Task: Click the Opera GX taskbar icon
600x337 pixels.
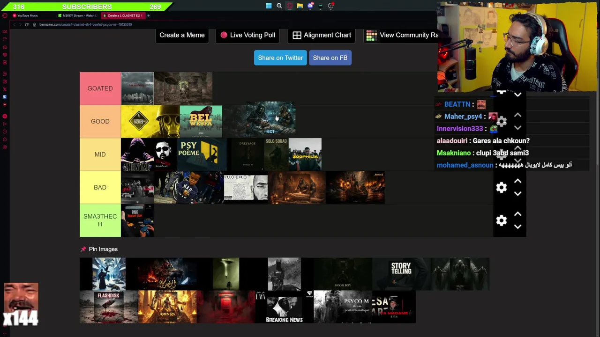Action: point(289,6)
